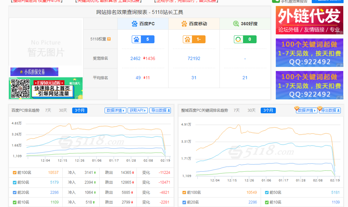Click the Baidu mobile orange paw icon
The width and height of the screenshot is (348, 207).
184,24
